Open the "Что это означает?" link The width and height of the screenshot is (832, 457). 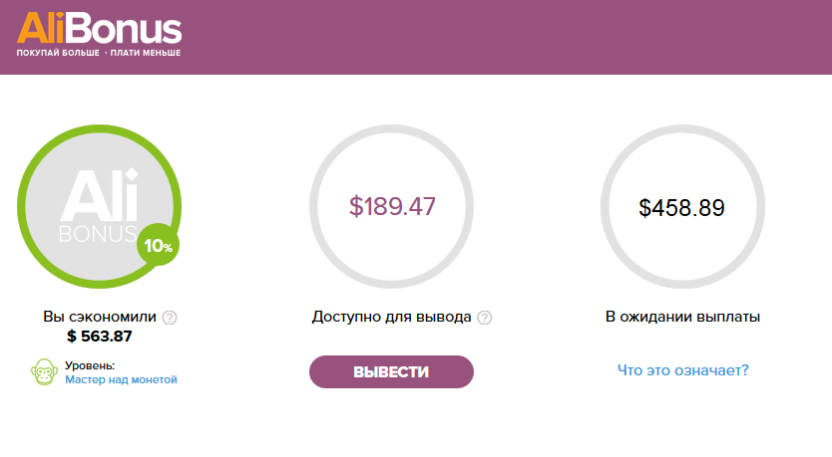coord(683,370)
